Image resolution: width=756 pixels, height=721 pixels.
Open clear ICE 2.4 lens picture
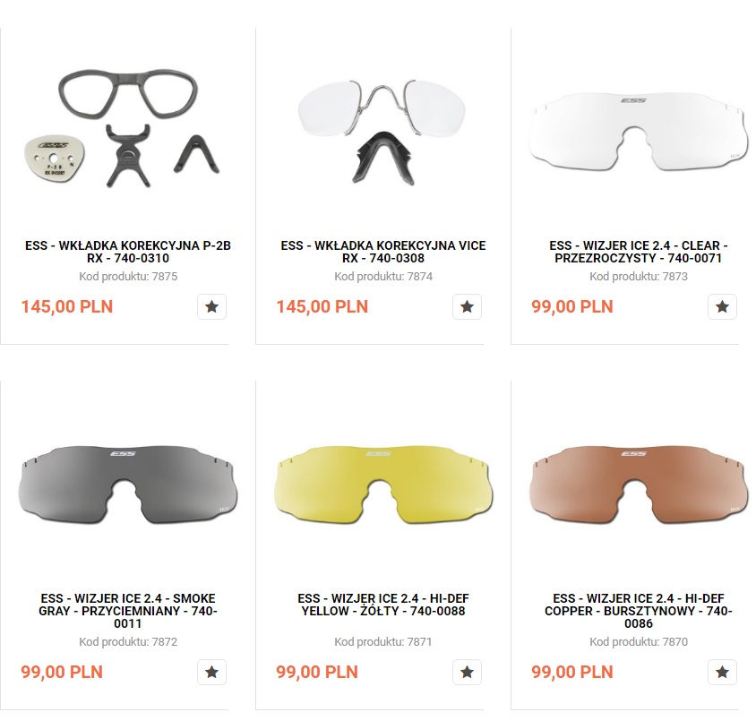point(638,132)
